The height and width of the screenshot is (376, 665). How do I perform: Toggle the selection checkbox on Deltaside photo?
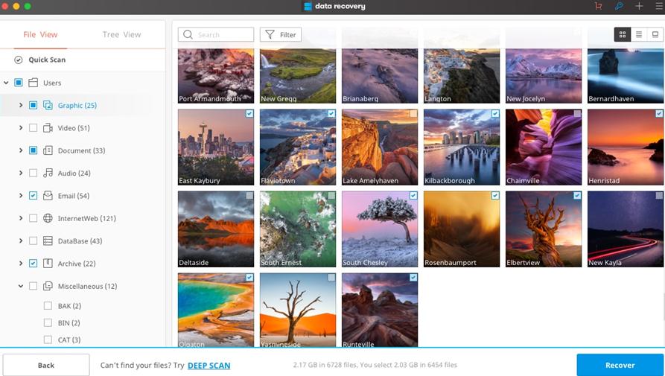(x=249, y=196)
